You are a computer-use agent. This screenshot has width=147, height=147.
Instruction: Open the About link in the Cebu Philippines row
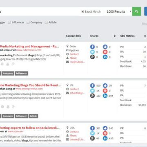pyautogui.click(x=73, y=58)
